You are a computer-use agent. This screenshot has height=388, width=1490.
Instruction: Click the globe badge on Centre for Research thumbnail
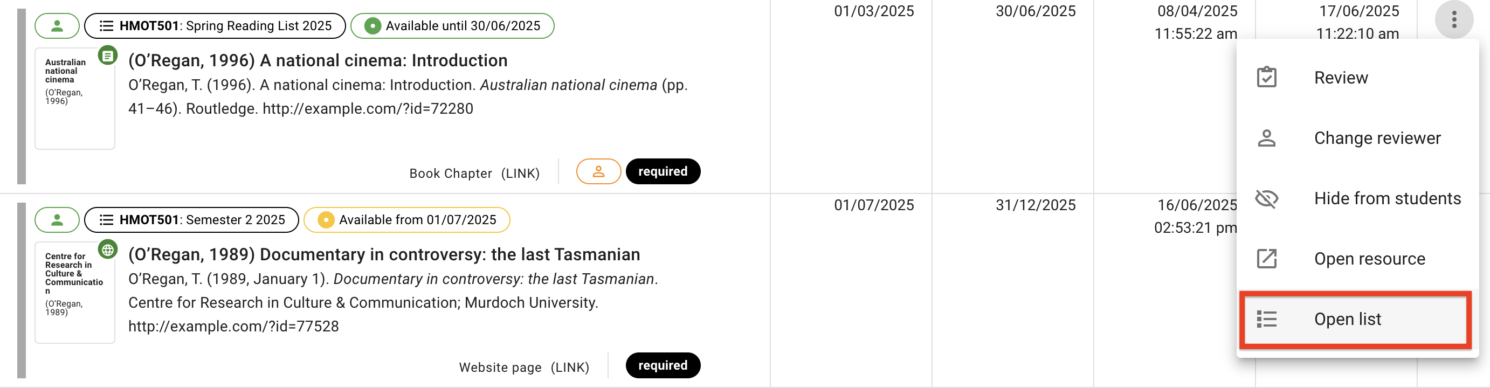(x=108, y=250)
